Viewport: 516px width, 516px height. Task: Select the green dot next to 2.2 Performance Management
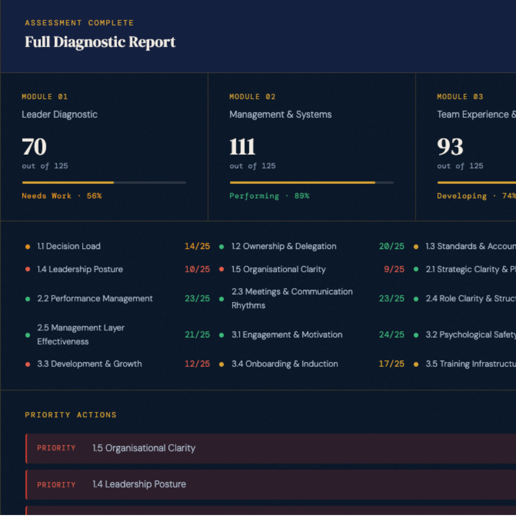coord(27,299)
